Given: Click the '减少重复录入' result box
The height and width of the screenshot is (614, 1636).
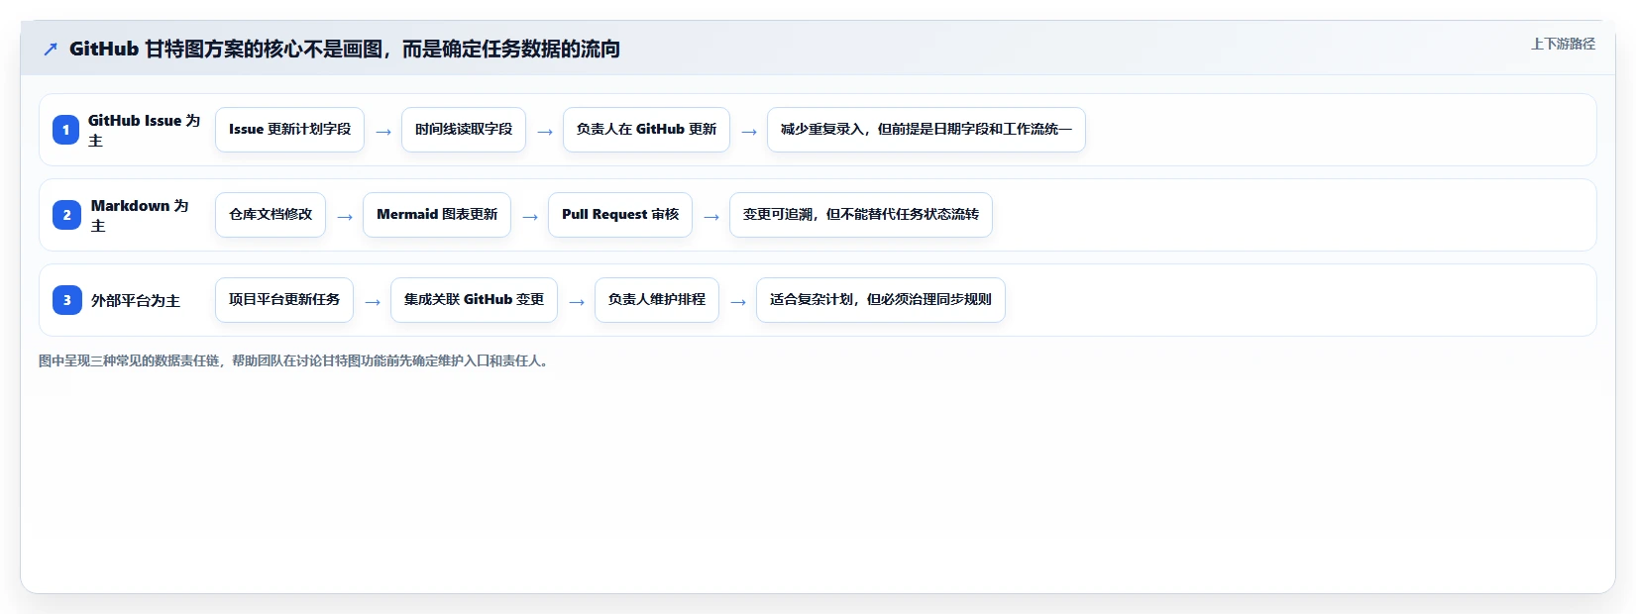Looking at the screenshot, I should pyautogui.click(x=927, y=130).
